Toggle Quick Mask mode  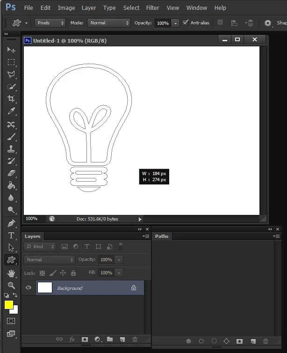click(x=11, y=321)
